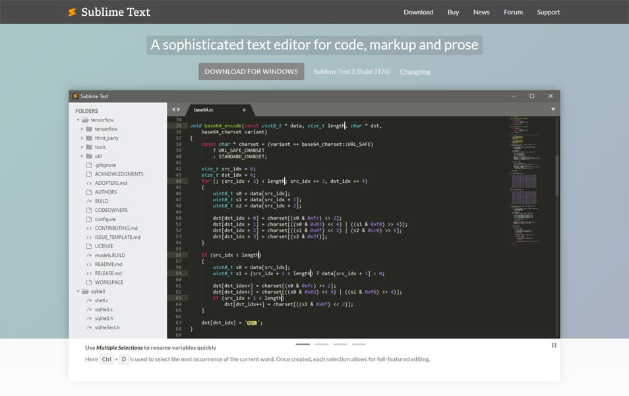Collapse the tensorflow root folder
629x396 pixels.
77,119
